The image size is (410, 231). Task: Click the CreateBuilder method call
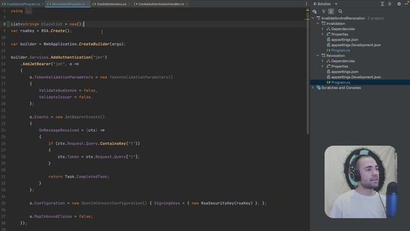click(94, 44)
